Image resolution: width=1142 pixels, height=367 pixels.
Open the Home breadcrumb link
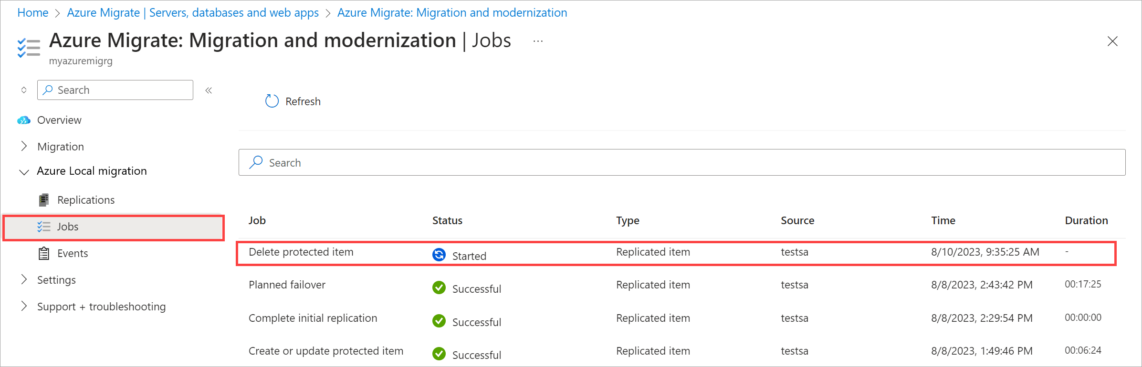click(33, 13)
